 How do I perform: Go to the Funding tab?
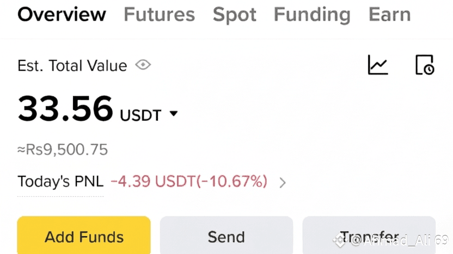(312, 15)
